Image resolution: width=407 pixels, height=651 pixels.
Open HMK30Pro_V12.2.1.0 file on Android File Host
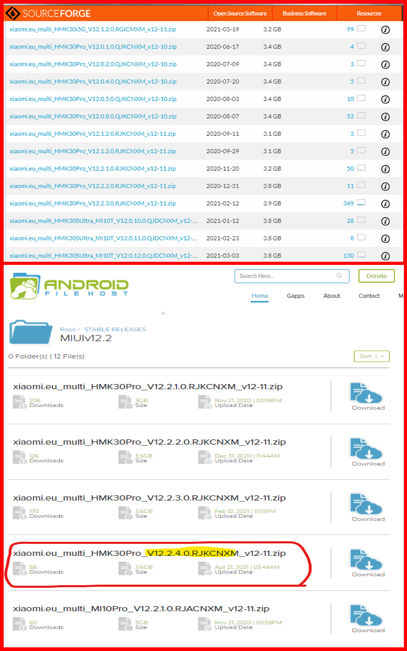pyautogui.click(x=148, y=387)
